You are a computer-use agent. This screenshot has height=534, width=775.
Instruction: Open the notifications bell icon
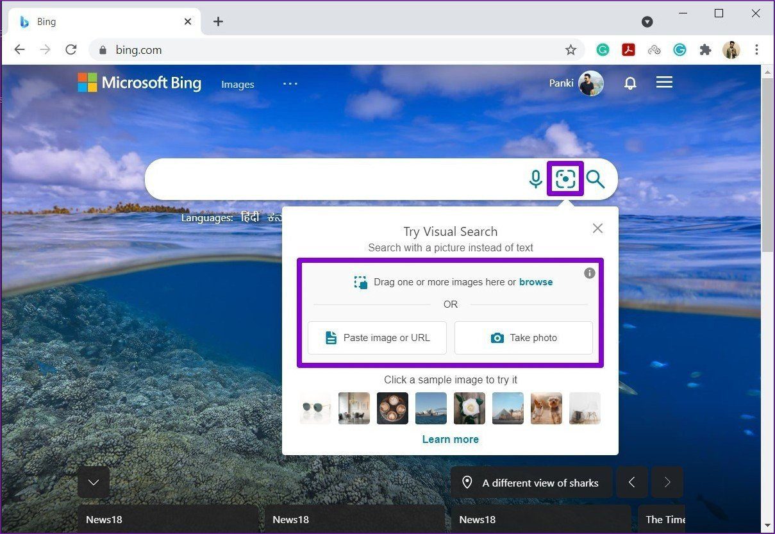click(x=630, y=83)
